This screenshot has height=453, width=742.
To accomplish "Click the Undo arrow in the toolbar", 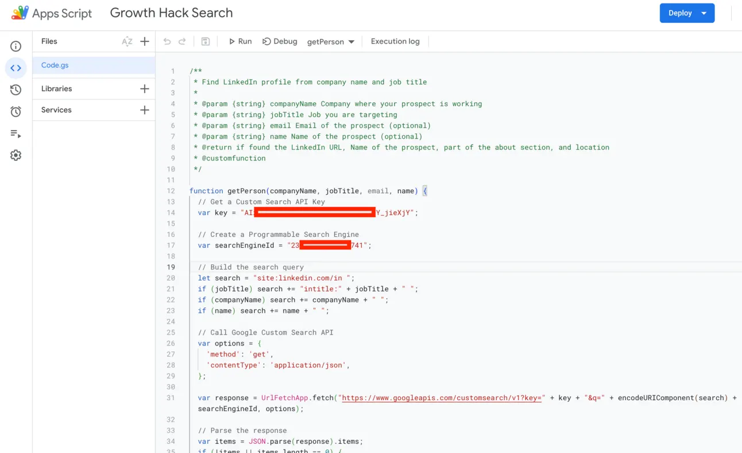I will click(x=167, y=41).
